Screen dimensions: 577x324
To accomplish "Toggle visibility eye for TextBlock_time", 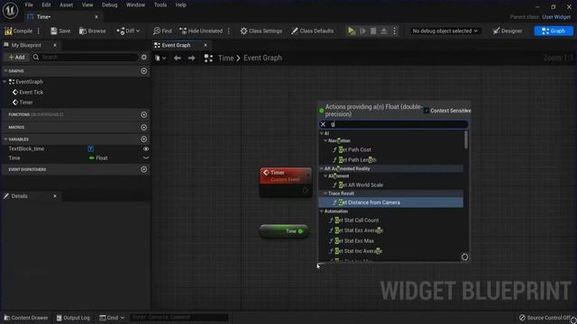I will click(146, 148).
